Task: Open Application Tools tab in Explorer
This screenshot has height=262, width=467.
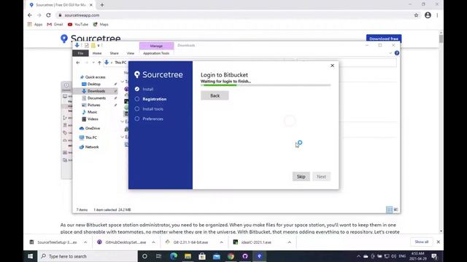Action: tap(156, 53)
